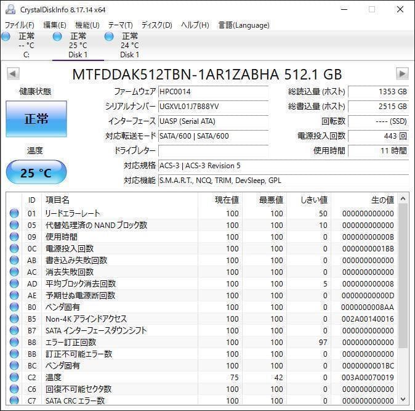Image resolution: width=415 pixels, height=411 pixels.
Task: Click status icon of row BB 訂正不可能エラー数
Action: click(x=14, y=354)
